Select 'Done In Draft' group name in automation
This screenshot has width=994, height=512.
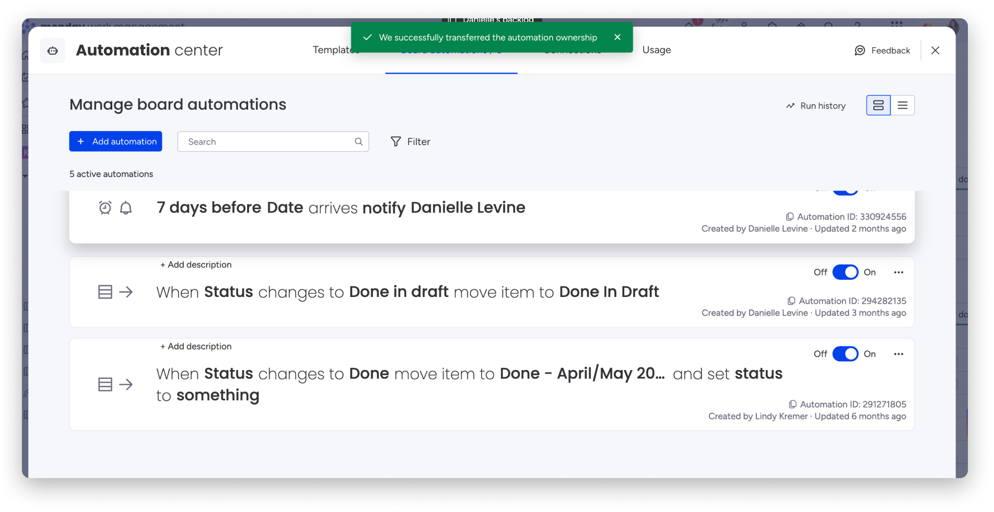coord(609,292)
